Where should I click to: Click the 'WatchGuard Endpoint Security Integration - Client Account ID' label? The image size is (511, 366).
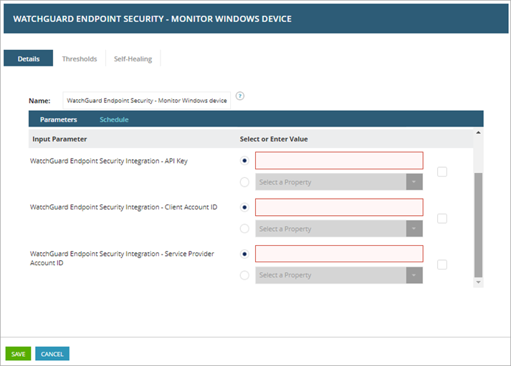click(x=123, y=207)
